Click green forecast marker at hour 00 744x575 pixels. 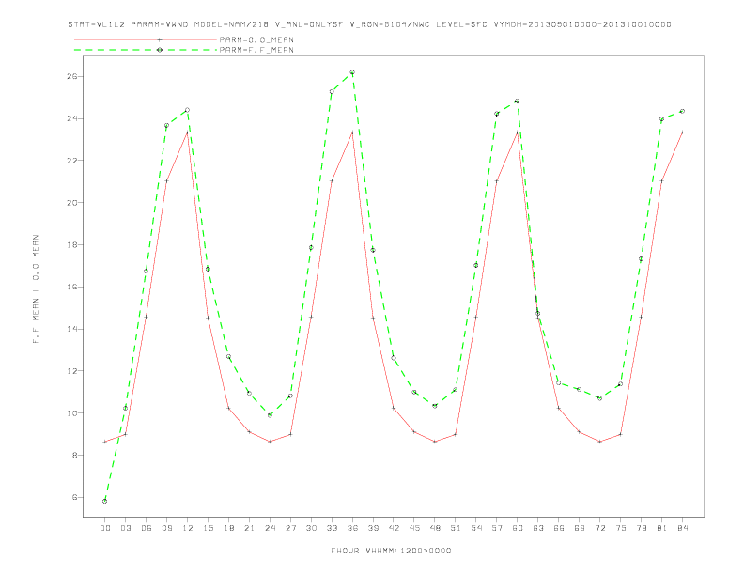tap(105, 501)
